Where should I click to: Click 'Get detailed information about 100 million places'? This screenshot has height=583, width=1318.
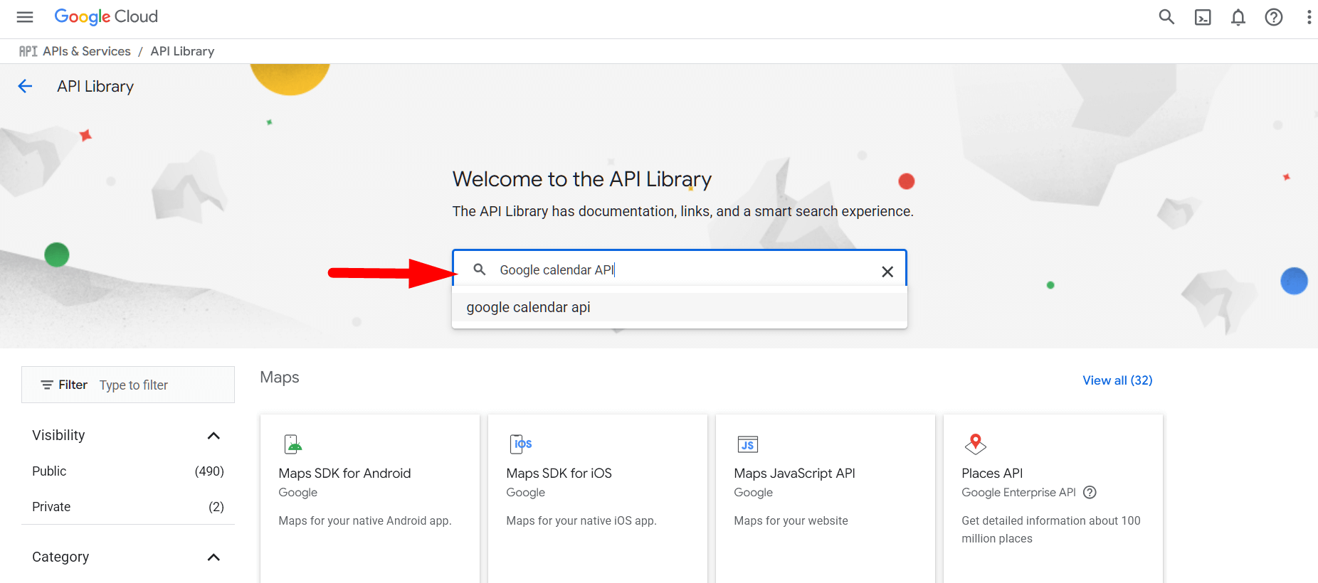pyautogui.click(x=1051, y=530)
